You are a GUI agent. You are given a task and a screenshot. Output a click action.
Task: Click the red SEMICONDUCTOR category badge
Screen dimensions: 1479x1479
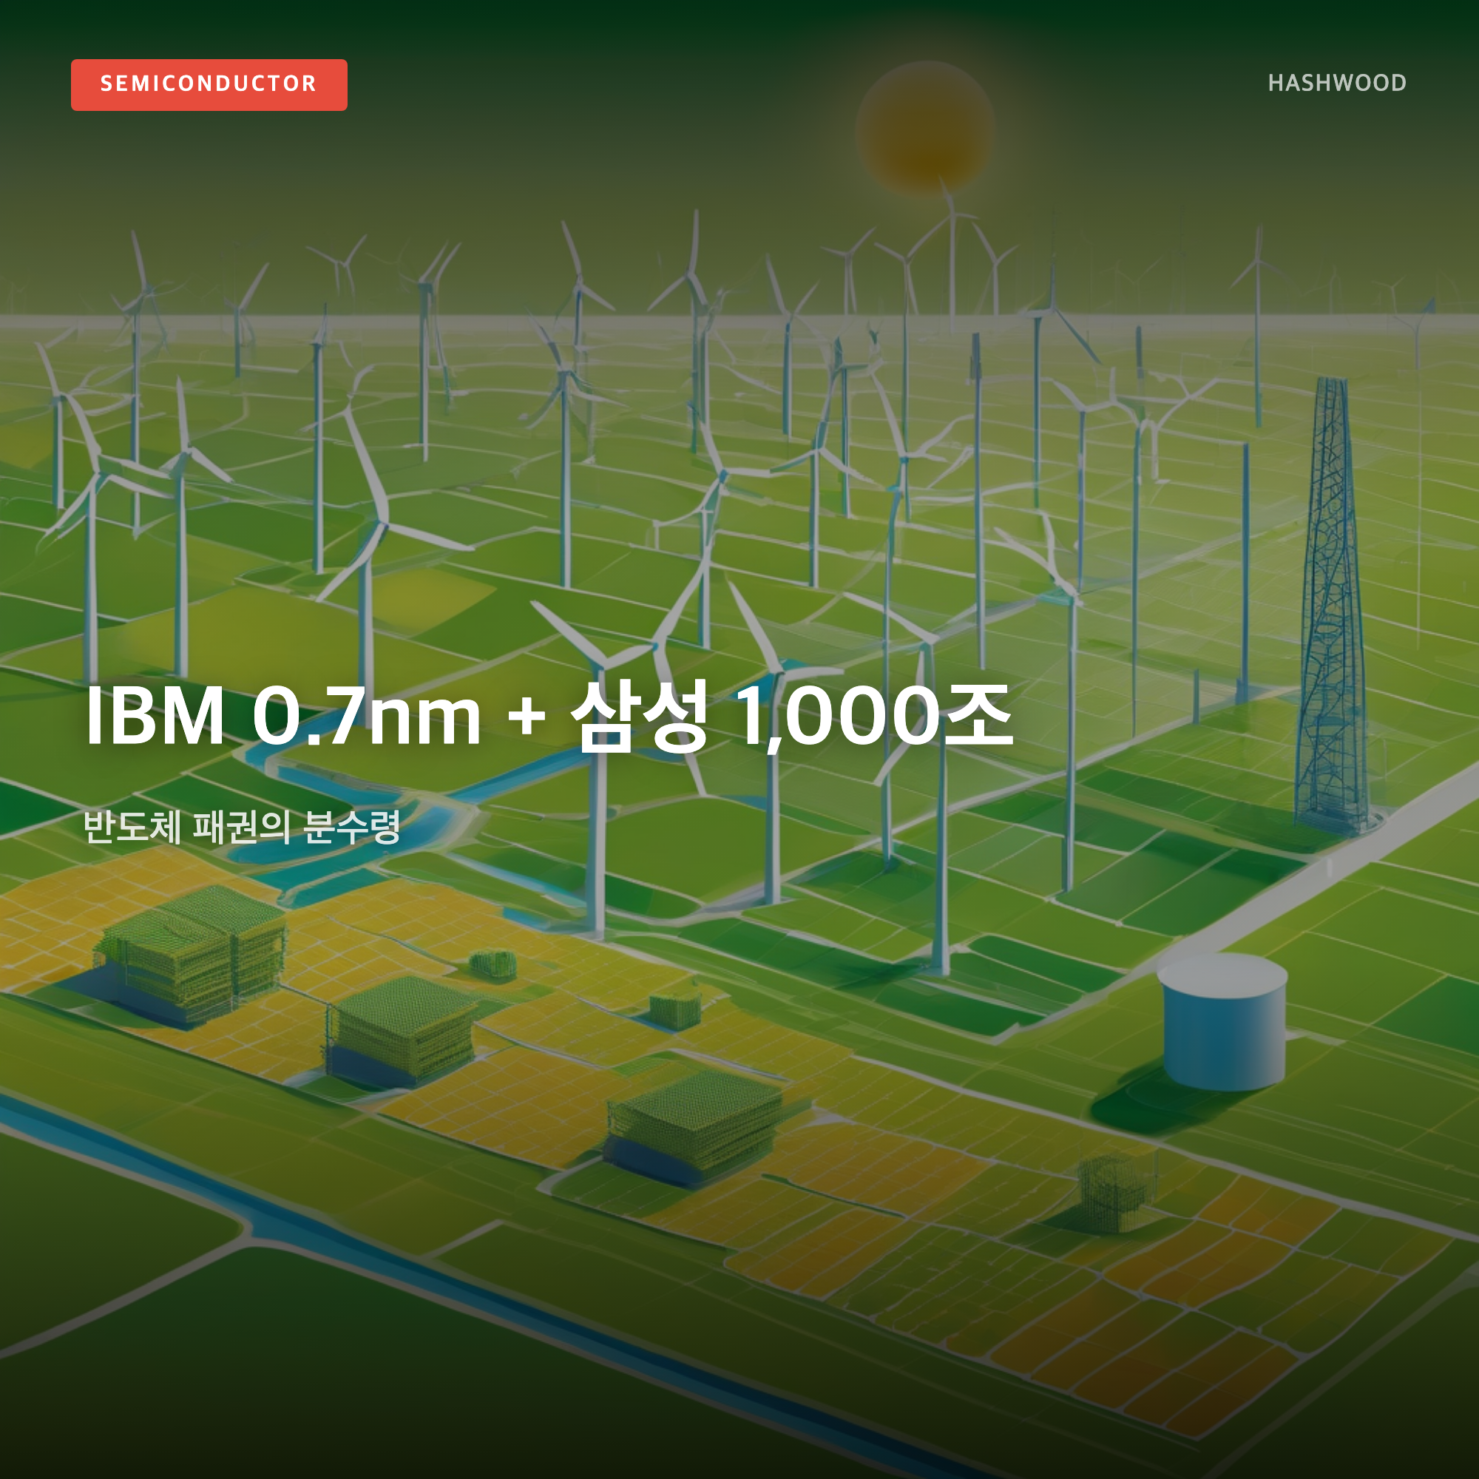[209, 85]
